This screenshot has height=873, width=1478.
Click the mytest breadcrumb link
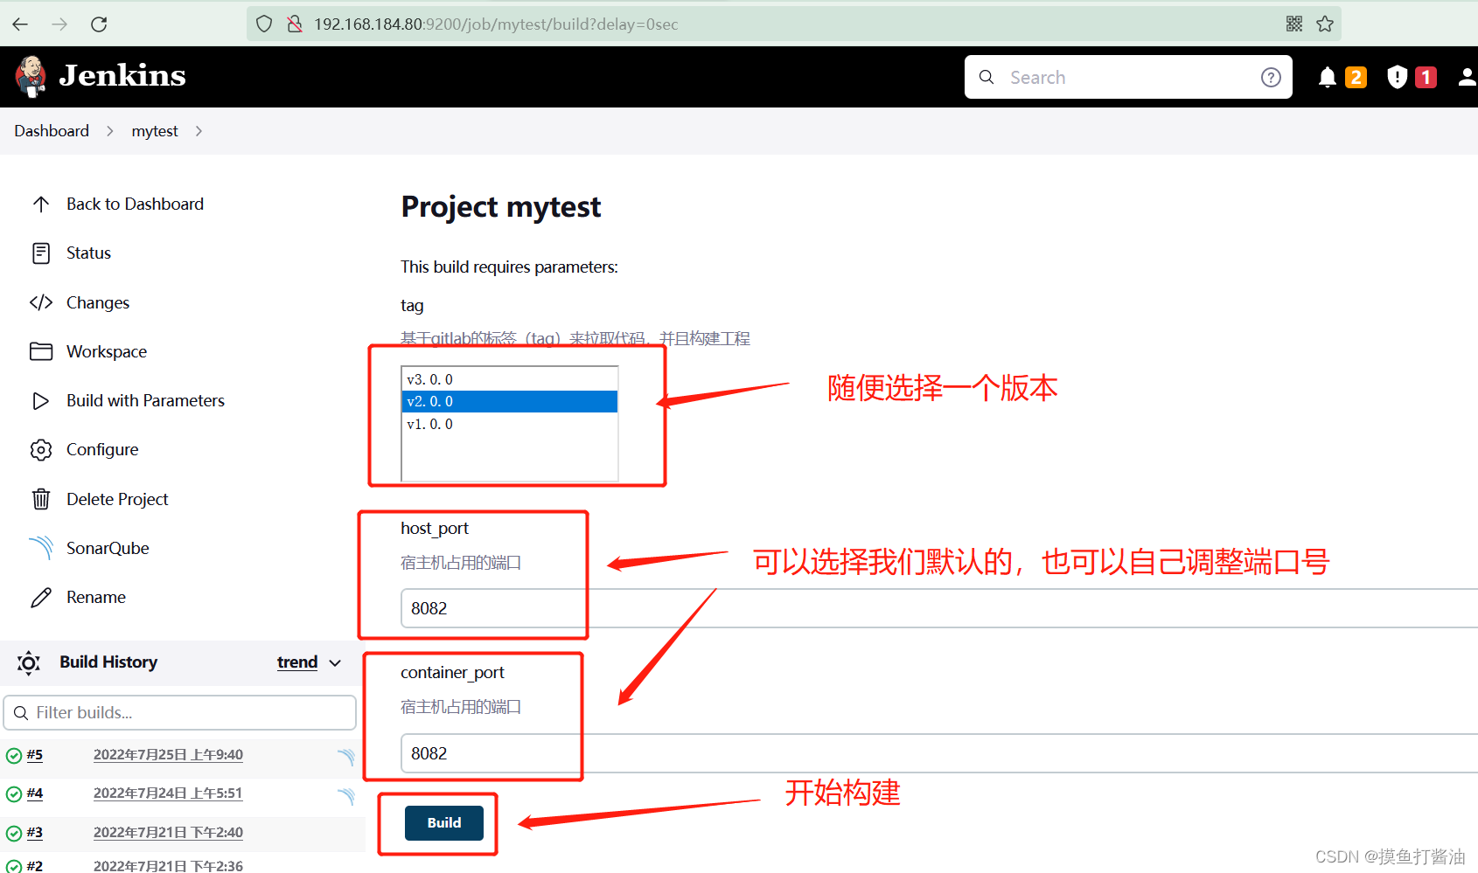pos(155,131)
